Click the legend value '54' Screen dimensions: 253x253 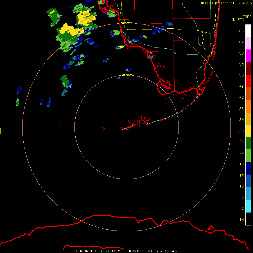pyautogui.click(x=241, y=64)
